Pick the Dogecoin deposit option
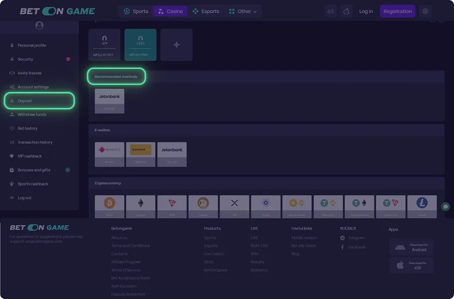 pyautogui.click(x=203, y=205)
